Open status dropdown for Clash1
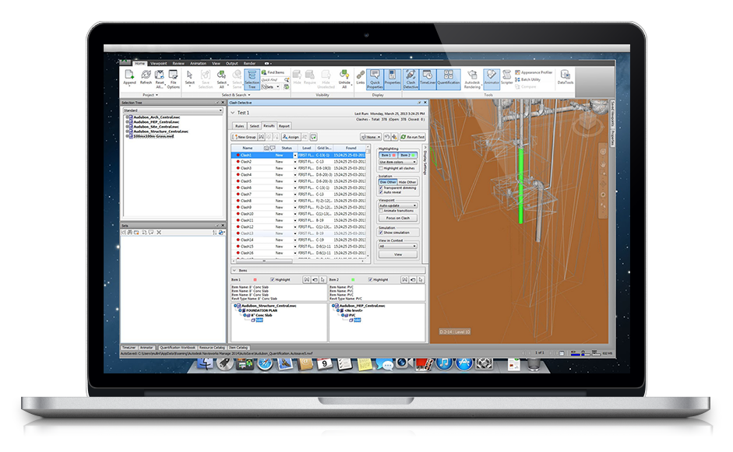 [295, 155]
